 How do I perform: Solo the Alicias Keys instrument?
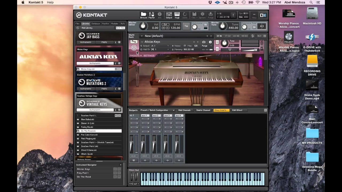pyautogui.click(x=217, y=42)
